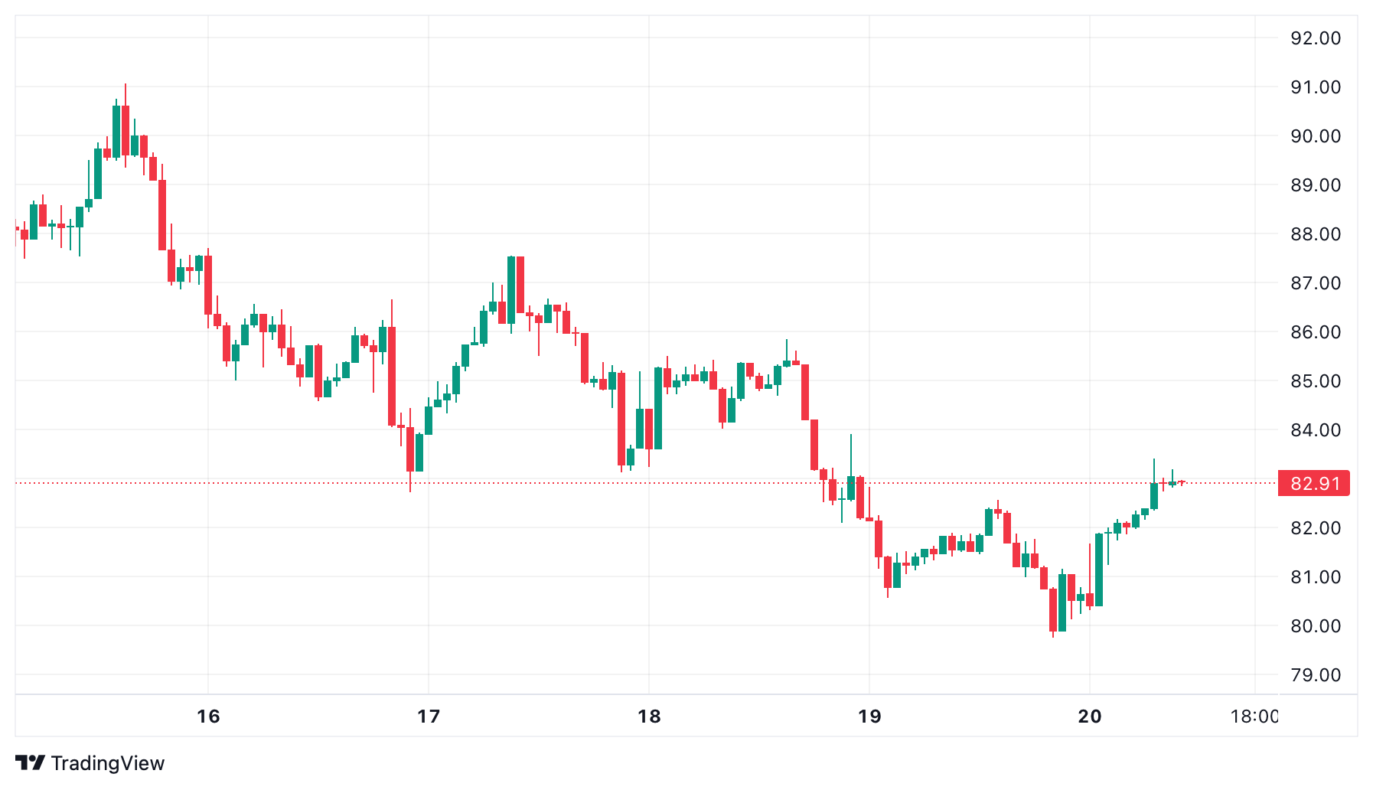Select date 16 on the time axis
1373x790 pixels.
tap(208, 717)
